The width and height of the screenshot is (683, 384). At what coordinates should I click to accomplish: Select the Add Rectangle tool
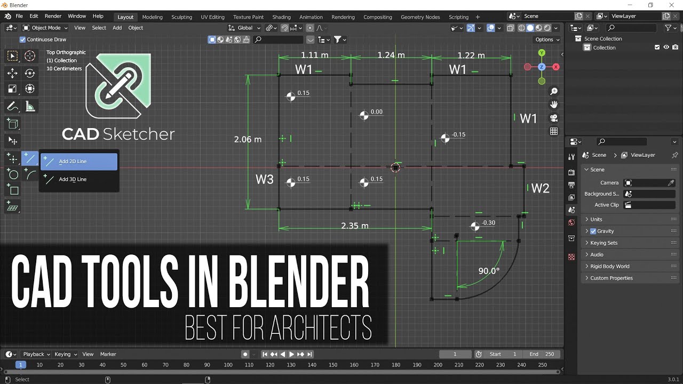[12, 190]
